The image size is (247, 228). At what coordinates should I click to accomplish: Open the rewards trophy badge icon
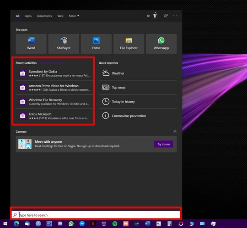pyautogui.click(x=155, y=16)
